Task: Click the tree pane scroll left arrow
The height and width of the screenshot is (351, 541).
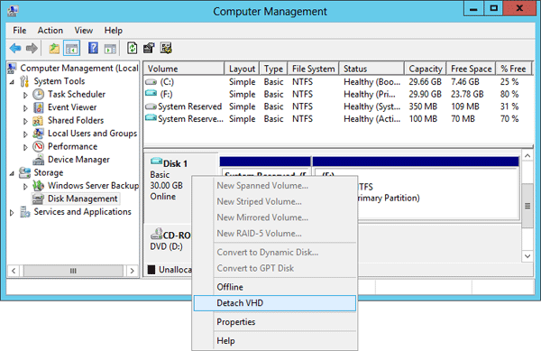Action: point(14,271)
